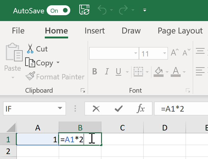Click Decrease Font Size icon

point(186,52)
